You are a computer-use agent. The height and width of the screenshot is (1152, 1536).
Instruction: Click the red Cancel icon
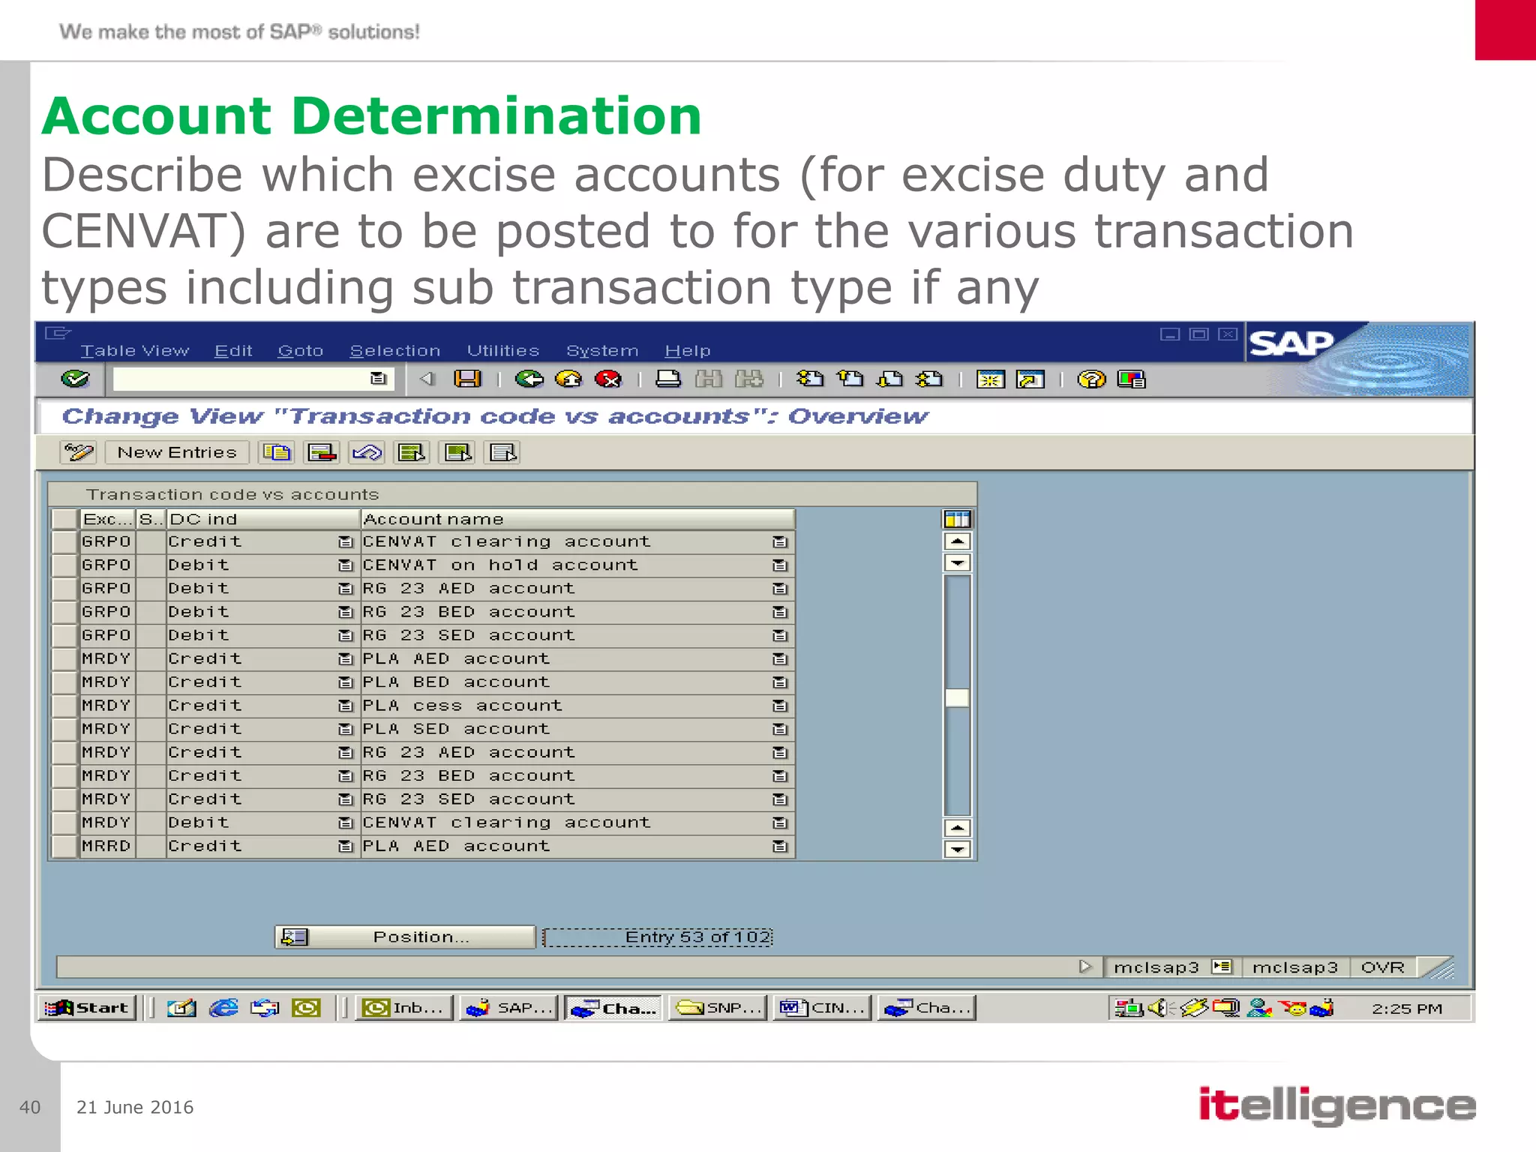point(608,379)
